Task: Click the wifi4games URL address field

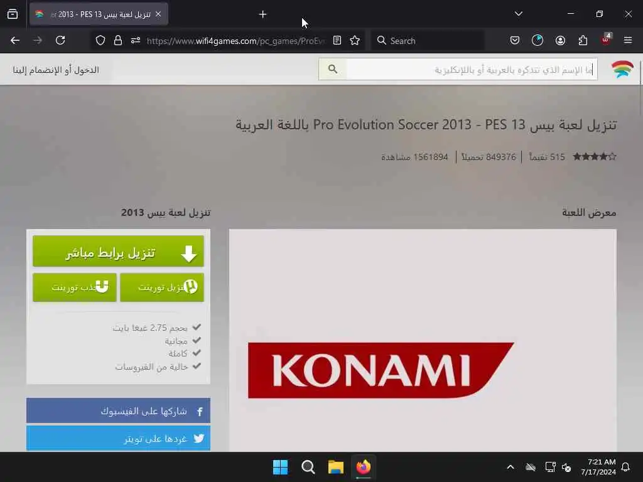Action: click(236, 41)
